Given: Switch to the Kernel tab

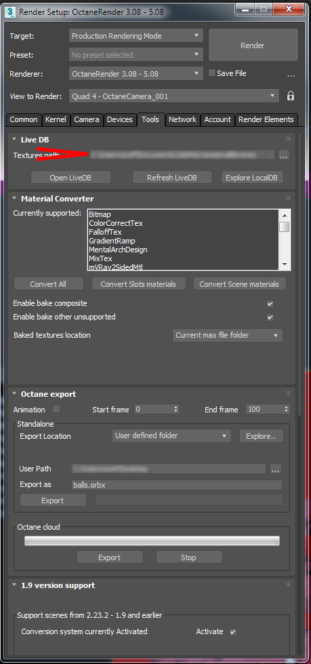Looking at the screenshot, I should point(56,120).
